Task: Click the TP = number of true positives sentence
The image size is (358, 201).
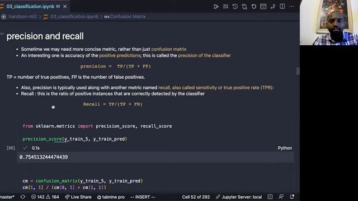Action: (x=76, y=77)
